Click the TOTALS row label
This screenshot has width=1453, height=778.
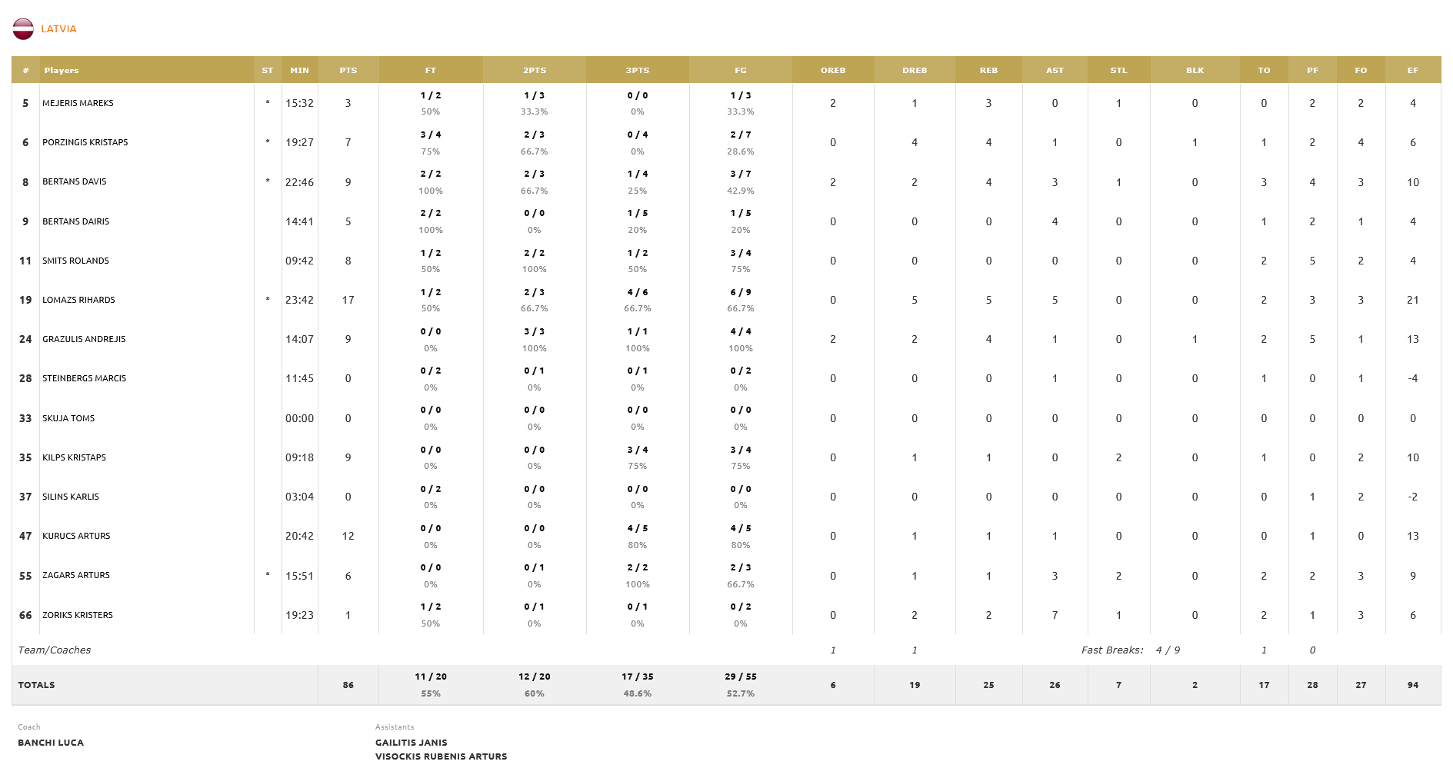click(37, 685)
